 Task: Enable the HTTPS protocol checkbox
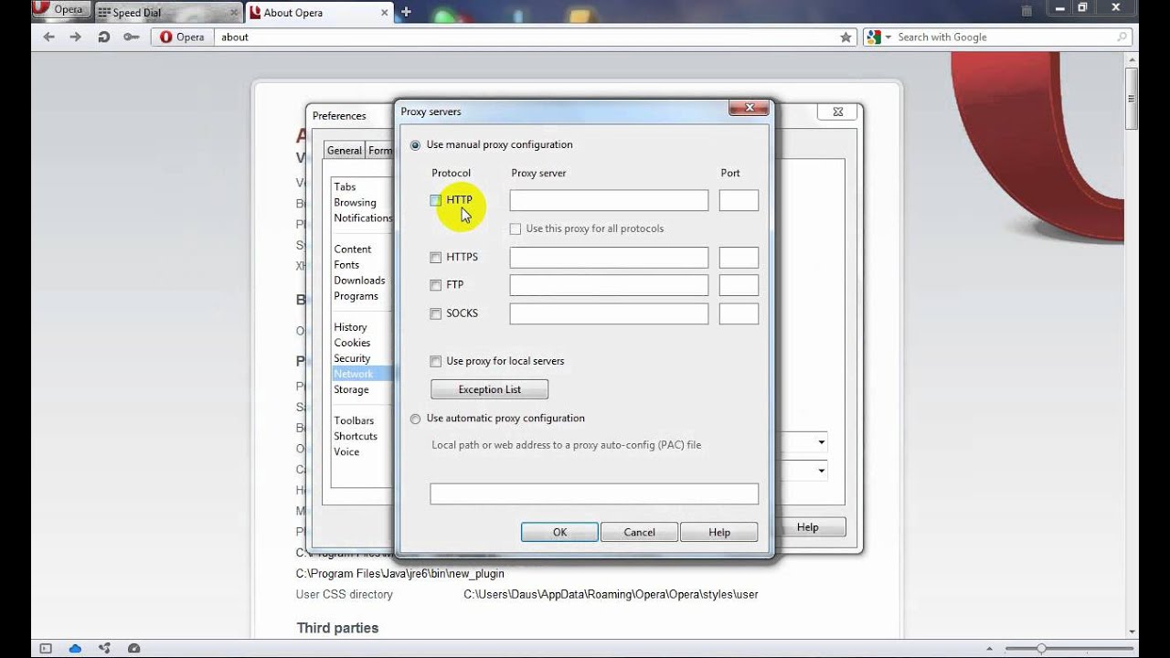click(436, 258)
